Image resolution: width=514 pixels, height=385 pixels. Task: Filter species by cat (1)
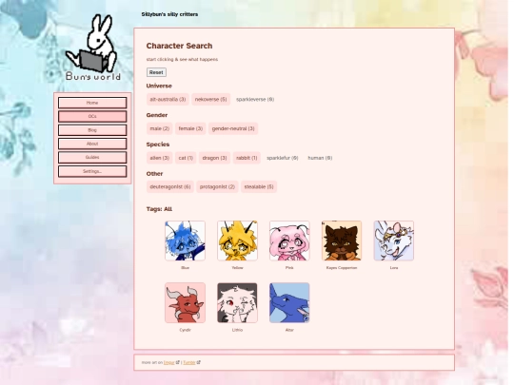[186, 158]
